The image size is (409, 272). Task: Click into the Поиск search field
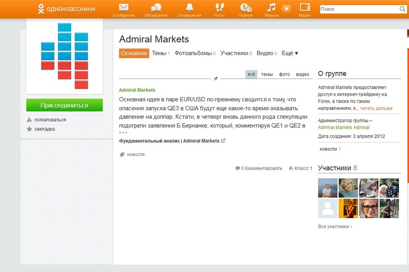click(359, 9)
